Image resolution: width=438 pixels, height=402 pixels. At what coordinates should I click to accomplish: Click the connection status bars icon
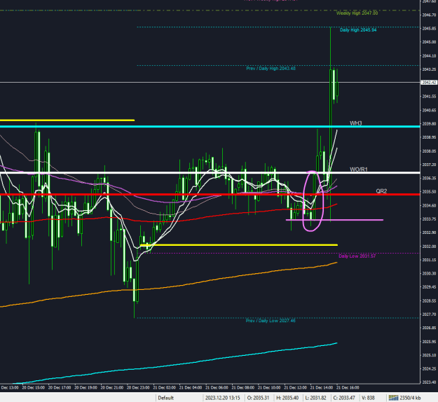pyautogui.click(x=393, y=398)
